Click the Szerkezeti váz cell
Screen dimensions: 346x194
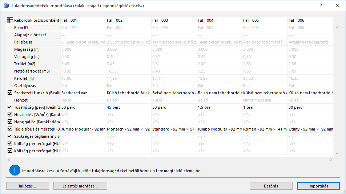coord(83,93)
